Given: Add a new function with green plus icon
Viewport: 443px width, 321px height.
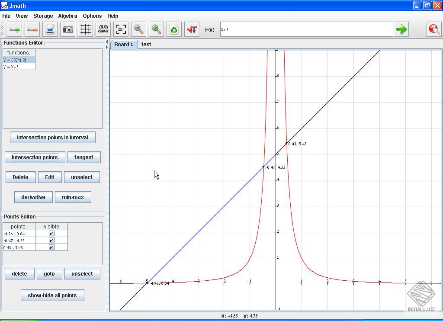Looking at the screenshot, I should point(14,29).
